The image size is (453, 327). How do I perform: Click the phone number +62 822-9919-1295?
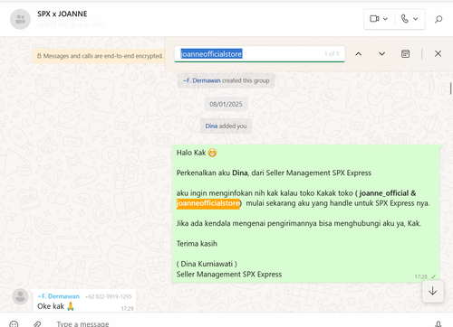pyautogui.click(x=109, y=296)
